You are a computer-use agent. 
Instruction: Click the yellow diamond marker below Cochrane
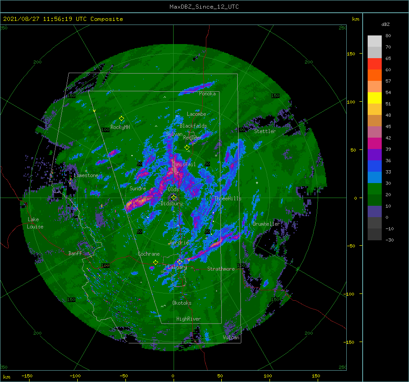[156, 262]
